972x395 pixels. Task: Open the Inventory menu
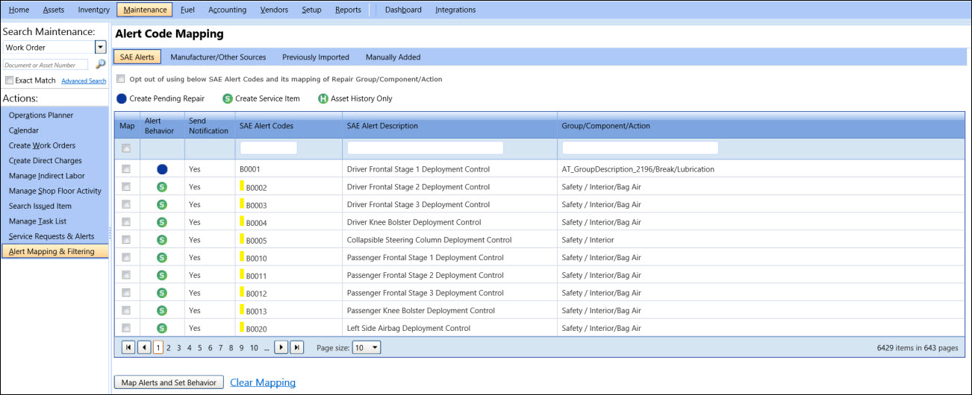93,10
